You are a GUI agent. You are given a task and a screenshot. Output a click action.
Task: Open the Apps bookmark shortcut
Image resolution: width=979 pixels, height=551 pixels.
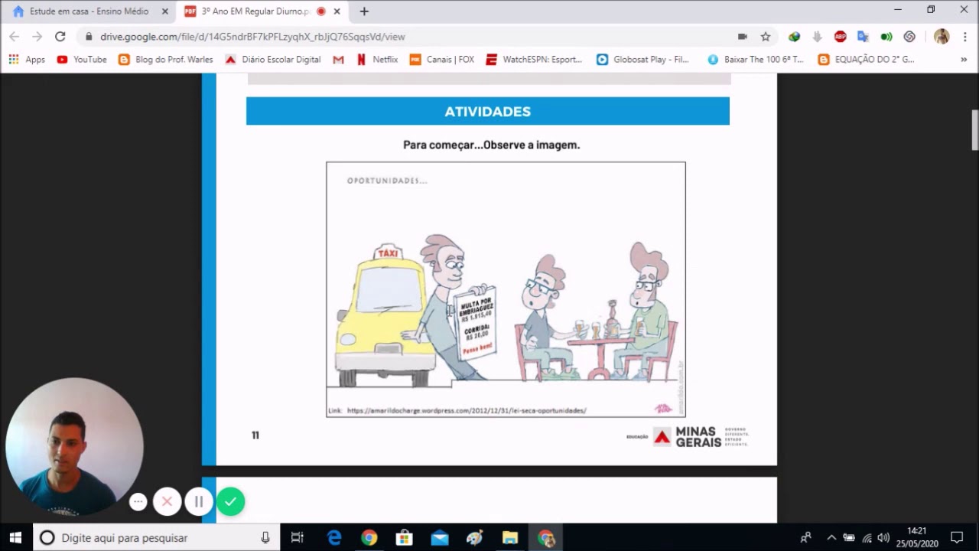(x=27, y=59)
